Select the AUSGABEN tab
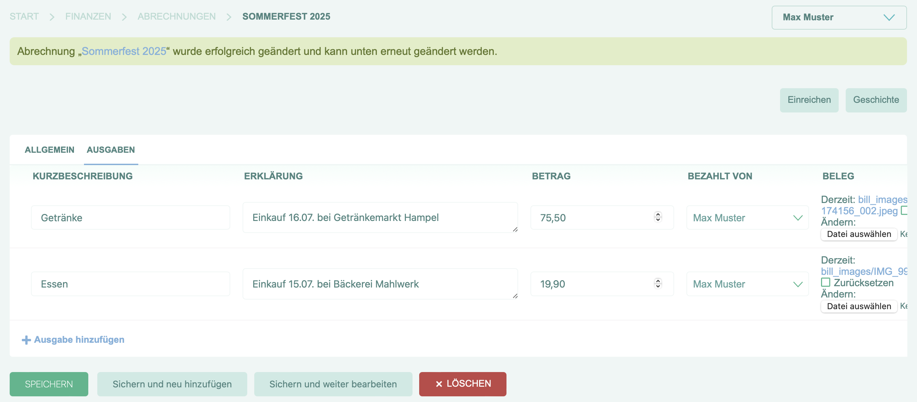917x402 pixels. point(111,150)
